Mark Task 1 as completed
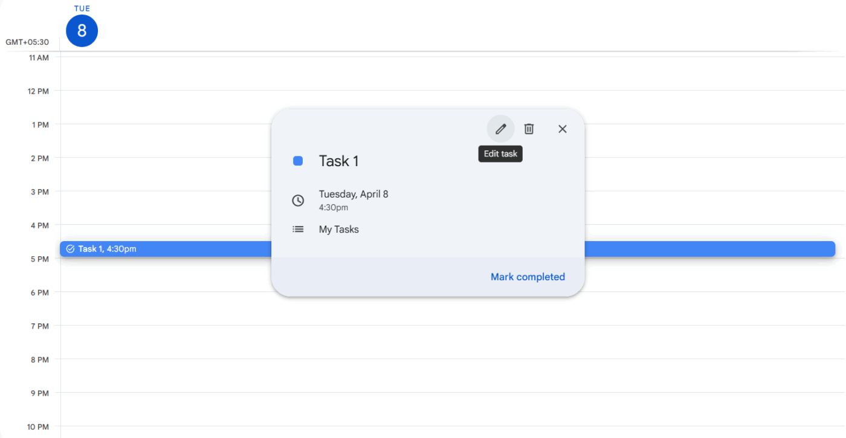Screen dimensions: 846x438 coord(528,277)
